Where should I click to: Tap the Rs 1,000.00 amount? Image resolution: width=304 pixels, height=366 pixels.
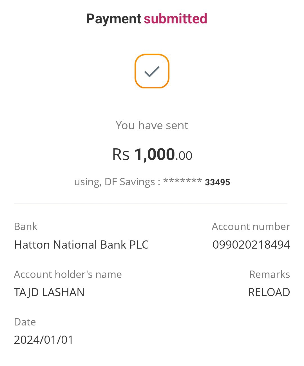(x=152, y=155)
